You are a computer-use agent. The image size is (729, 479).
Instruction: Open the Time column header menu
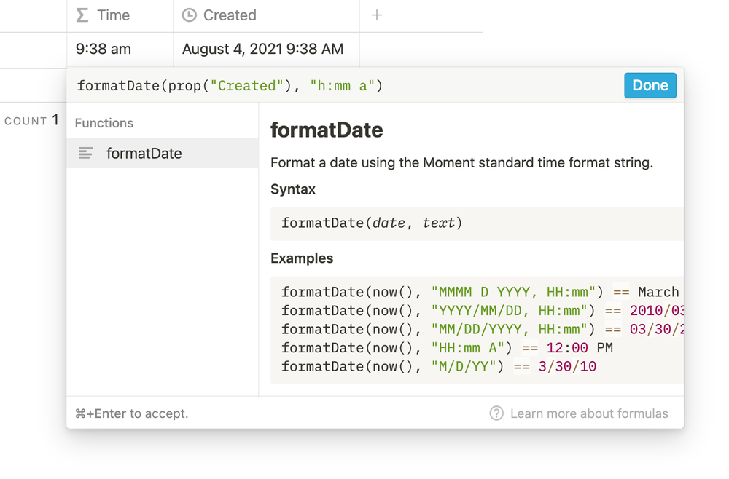point(113,15)
